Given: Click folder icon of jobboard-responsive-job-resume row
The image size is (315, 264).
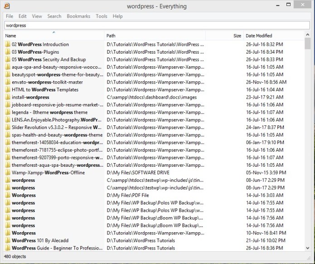Looking at the screenshot, I should (8, 105).
